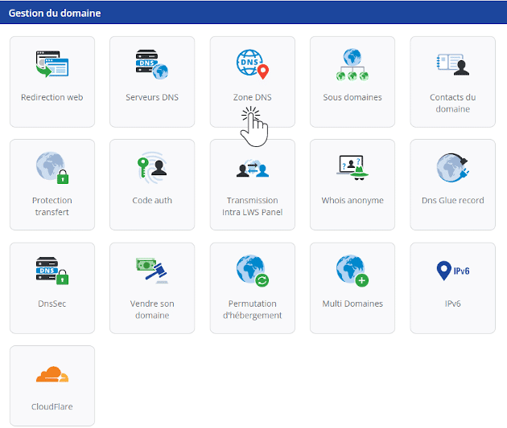Select the Dns Glue record icon

(x=452, y=167)
